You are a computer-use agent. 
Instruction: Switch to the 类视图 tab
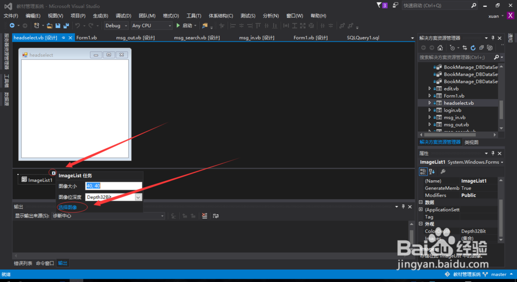click(x=471, y=143)
